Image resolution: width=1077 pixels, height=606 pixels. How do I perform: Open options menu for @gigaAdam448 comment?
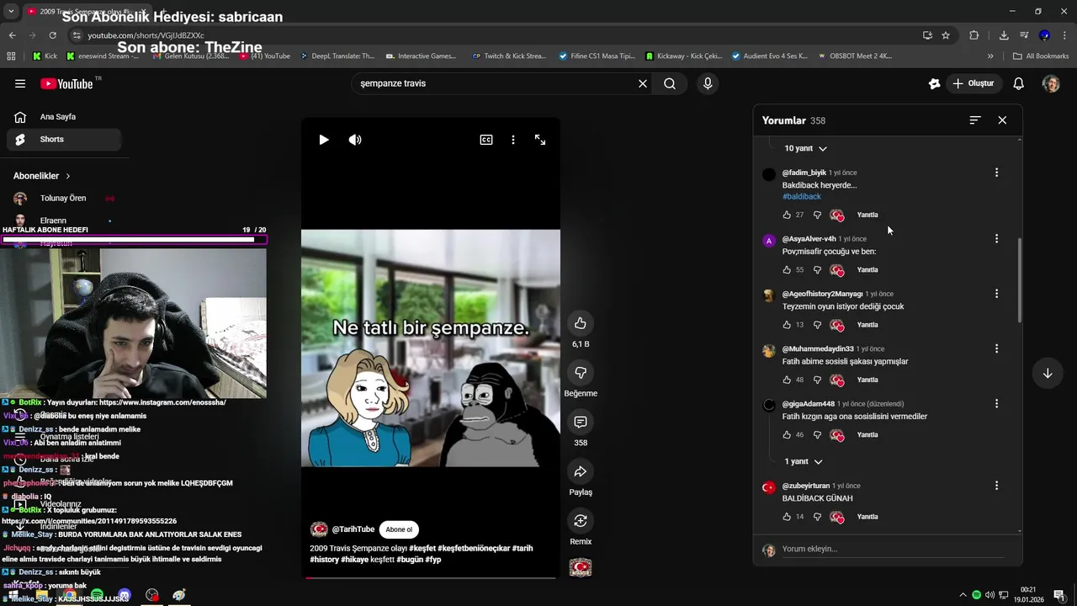pos(996,404)
